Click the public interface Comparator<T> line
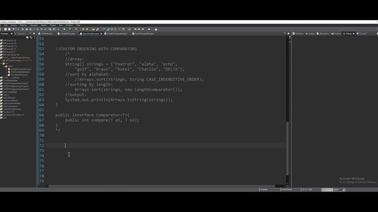The width and height of the screenshot is (378, 212). (x=92, y=115)
